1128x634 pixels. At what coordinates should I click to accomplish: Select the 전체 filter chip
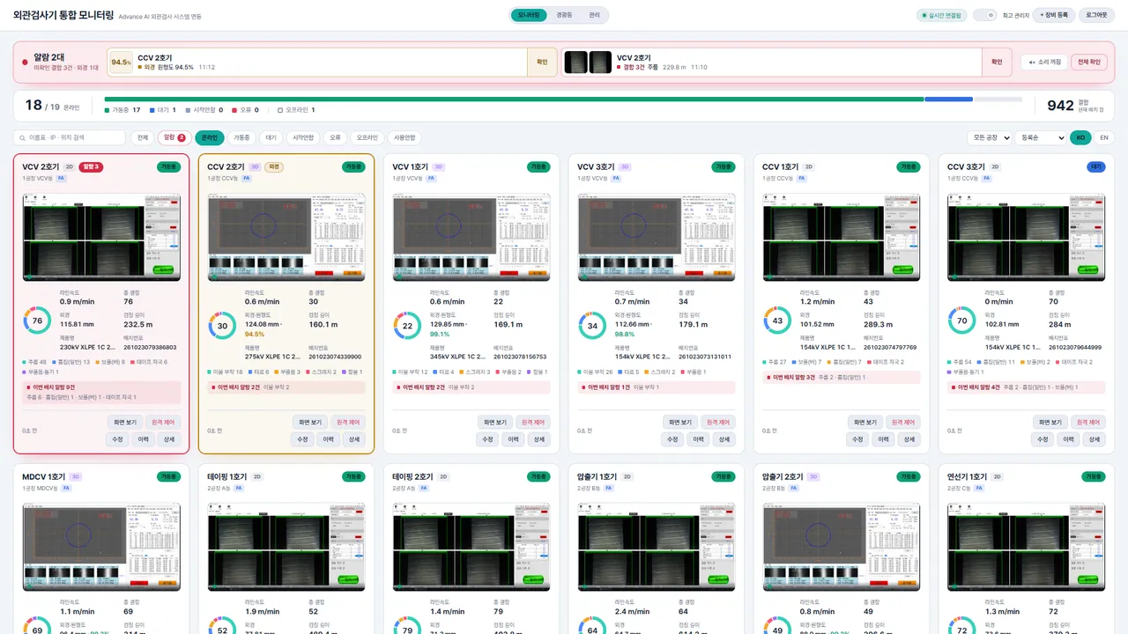(142, 137)
